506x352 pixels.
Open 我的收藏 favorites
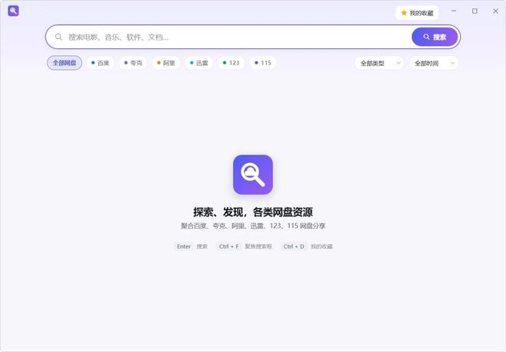point(417,13)
